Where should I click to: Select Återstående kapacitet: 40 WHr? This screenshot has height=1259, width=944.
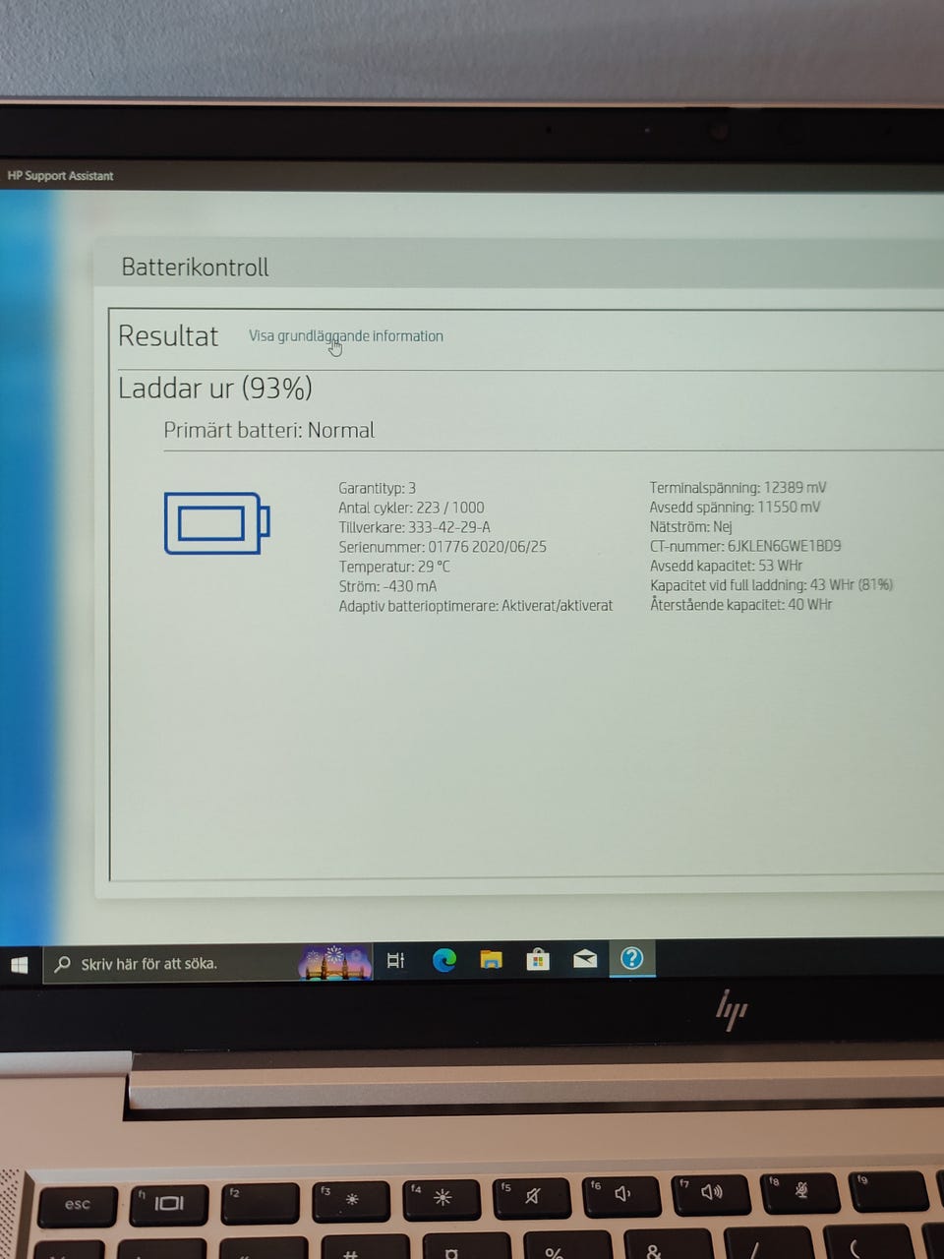[x=740, y=605]
